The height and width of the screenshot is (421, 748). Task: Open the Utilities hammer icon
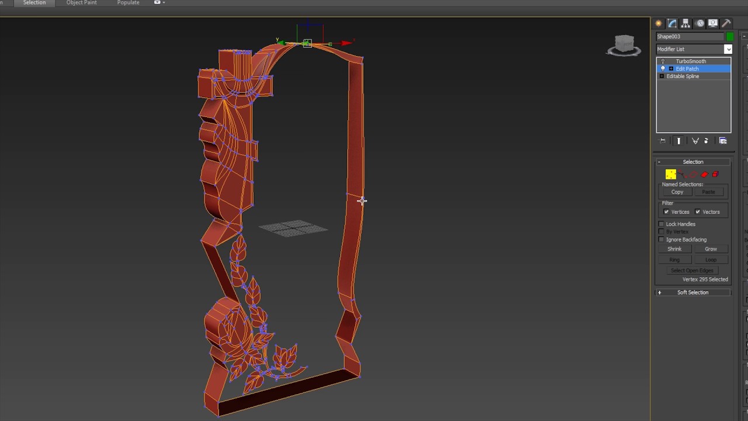(x=726, y=23)
